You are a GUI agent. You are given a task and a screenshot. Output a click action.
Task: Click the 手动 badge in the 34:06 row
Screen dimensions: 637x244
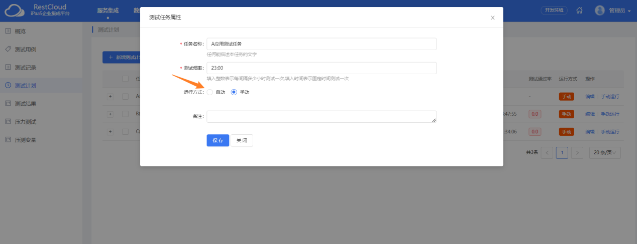pos(567,132)
